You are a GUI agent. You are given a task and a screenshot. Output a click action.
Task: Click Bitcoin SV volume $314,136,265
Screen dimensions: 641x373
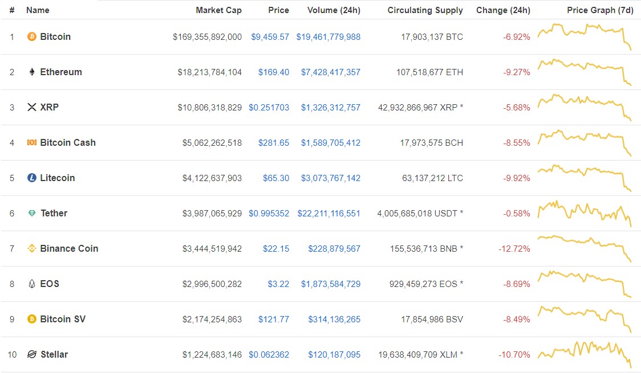(x=334, y=319)
